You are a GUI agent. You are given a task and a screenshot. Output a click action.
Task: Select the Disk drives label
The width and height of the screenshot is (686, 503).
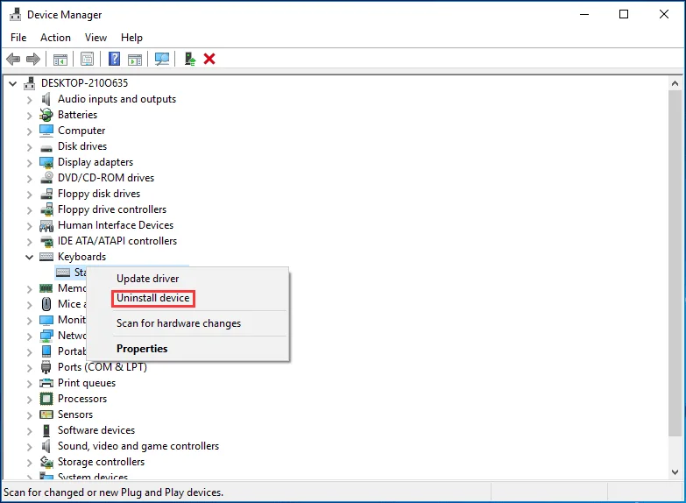pos(82,146)
